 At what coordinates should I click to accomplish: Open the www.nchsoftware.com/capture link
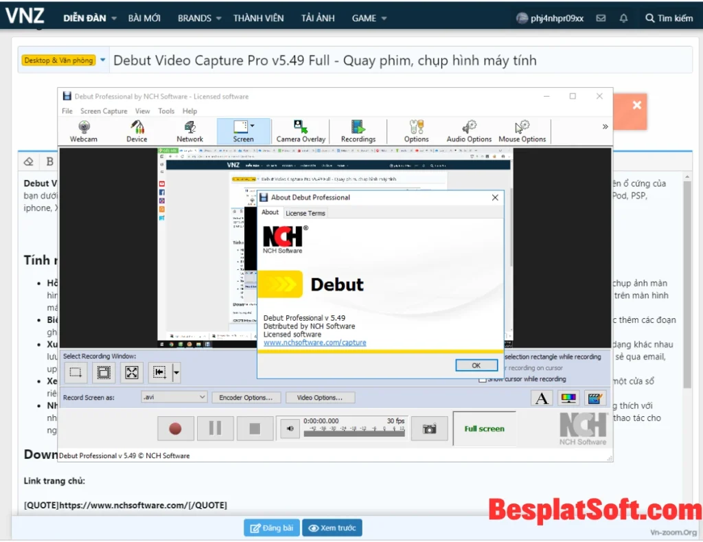314,342
